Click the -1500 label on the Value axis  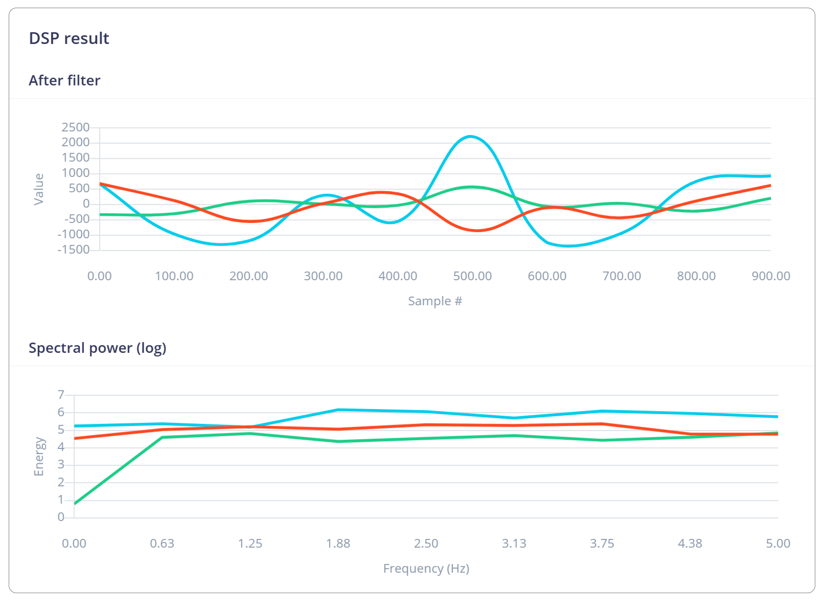[x=74, y=250]
